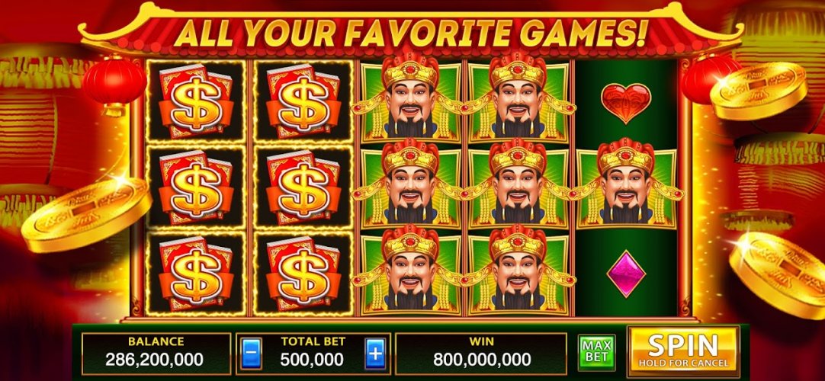Click the middle dollar envelope in reel two
This screenshot has width=825, height=381.
[x=303, y=187]
